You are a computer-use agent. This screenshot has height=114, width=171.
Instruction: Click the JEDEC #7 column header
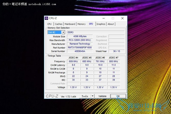(x=114, y=58)
